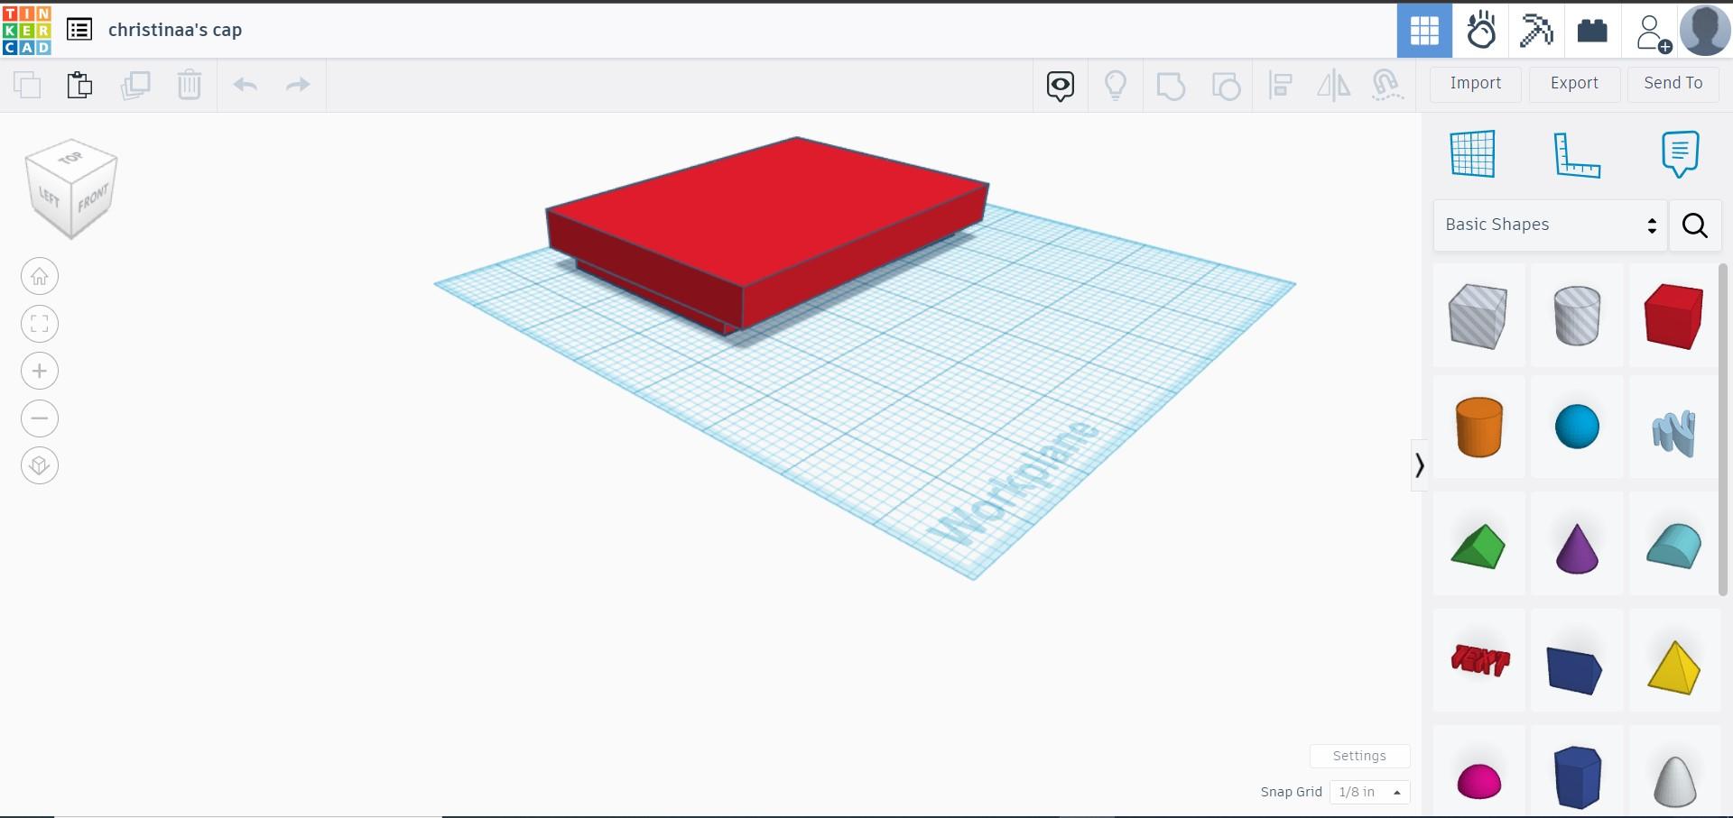This screenshot has width=1733, height=818.
Task: Switch to 3D design grid view
Action: tap(1424, 30)
